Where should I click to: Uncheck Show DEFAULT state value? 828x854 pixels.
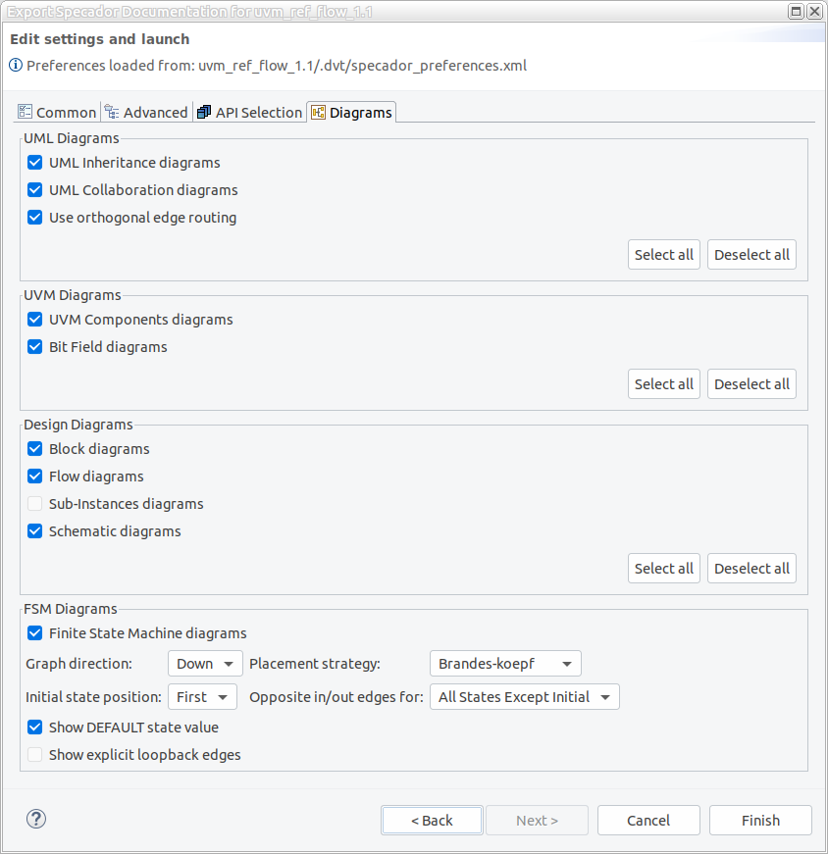(x=34, y=727)
